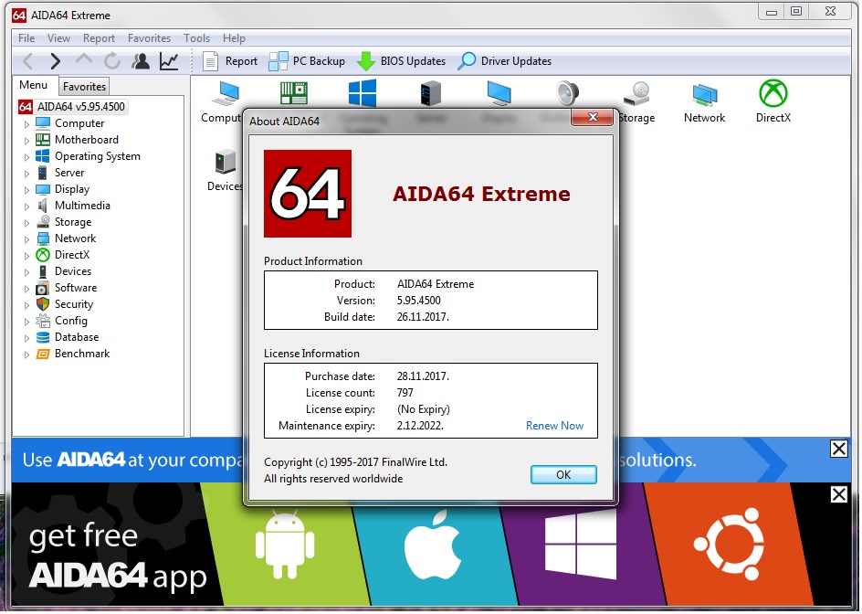The image size is (862, 614).
Task: Click the Ubuntu logo in the banner
Action: tap(731, 545)
